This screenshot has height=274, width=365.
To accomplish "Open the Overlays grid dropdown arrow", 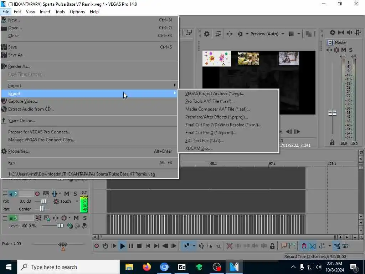I will click(x=299, y=34).
